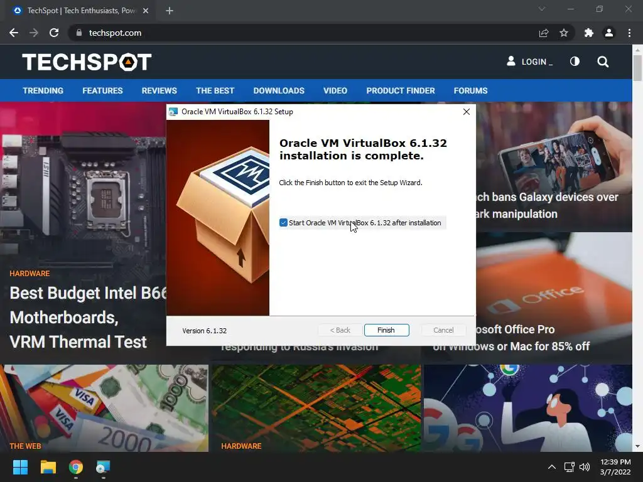This screenshot has width=643, height=482.
Task: Open Chrome from the taskbar
Action: point(76,467)
